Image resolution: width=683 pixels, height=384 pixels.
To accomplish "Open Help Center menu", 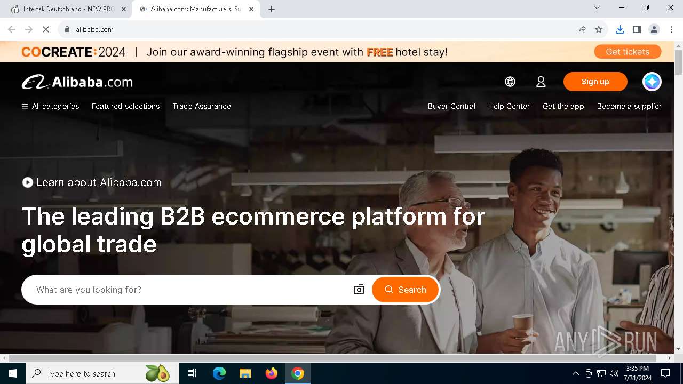I will pyautogui.click(x=509, y=106).
